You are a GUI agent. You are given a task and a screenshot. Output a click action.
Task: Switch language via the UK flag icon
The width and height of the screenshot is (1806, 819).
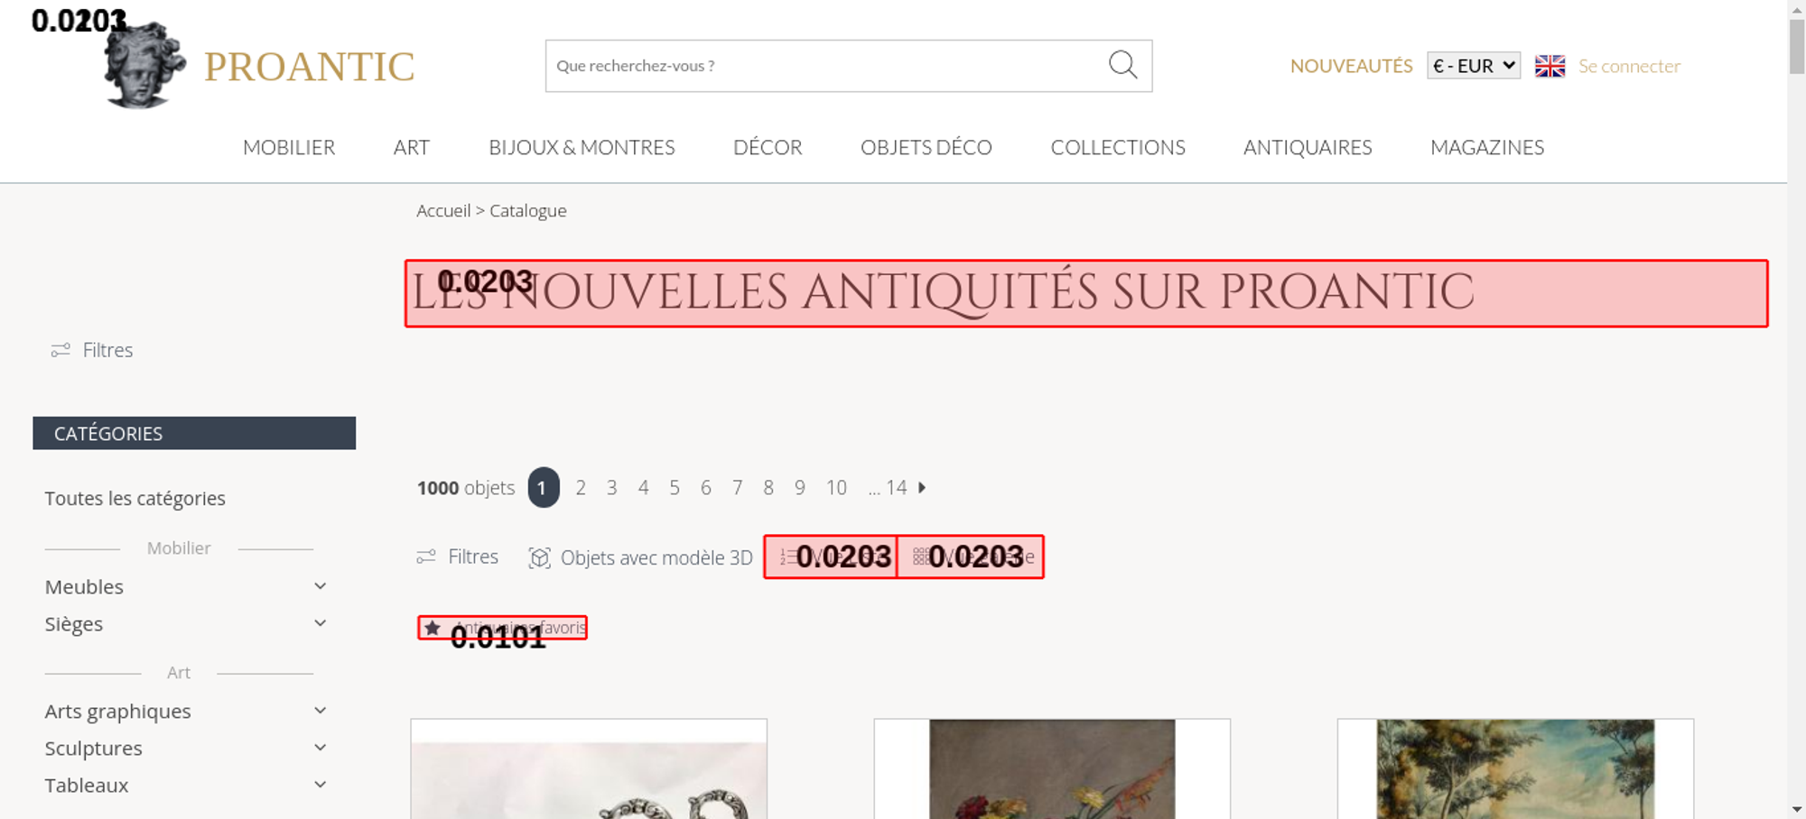1550,66
